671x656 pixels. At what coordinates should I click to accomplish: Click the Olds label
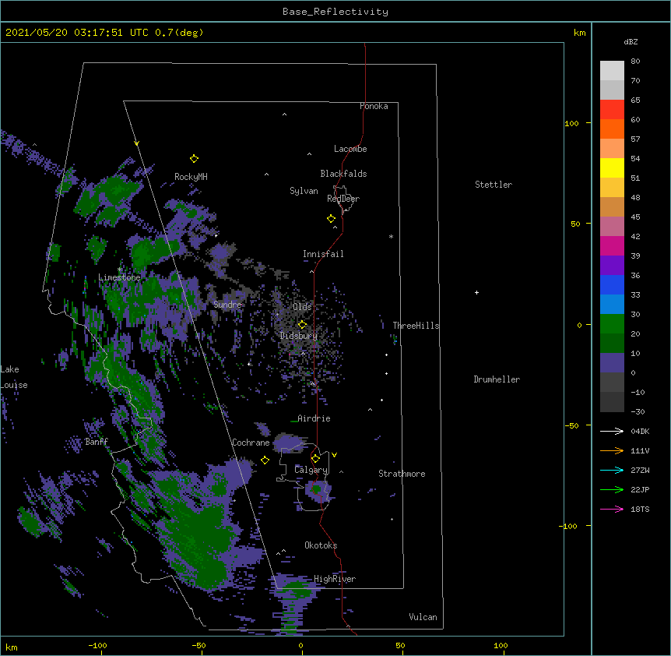click(302, 307)
